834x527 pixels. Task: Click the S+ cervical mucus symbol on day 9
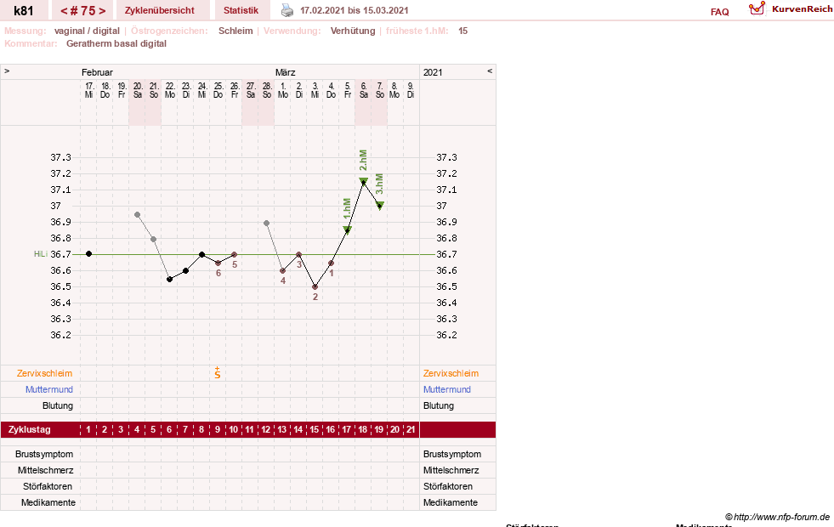point(218,373)
